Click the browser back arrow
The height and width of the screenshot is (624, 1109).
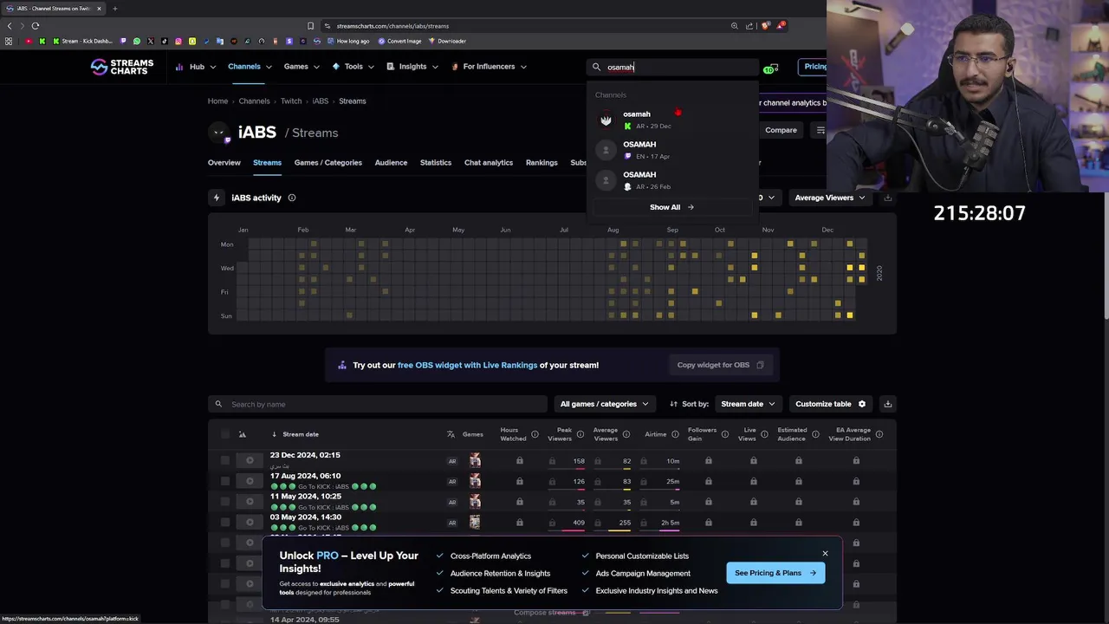coord(10,26)
